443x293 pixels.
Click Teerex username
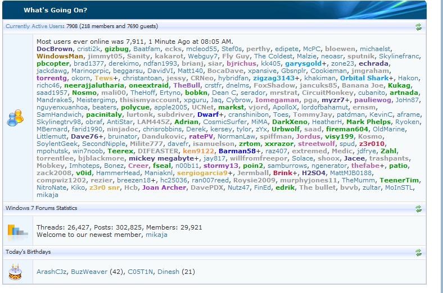click(x=120, y=151)
